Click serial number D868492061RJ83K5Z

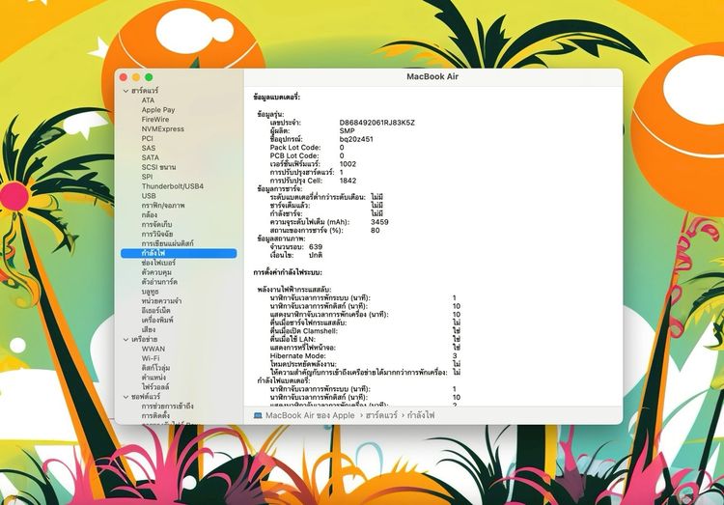(x=376, y=123)
